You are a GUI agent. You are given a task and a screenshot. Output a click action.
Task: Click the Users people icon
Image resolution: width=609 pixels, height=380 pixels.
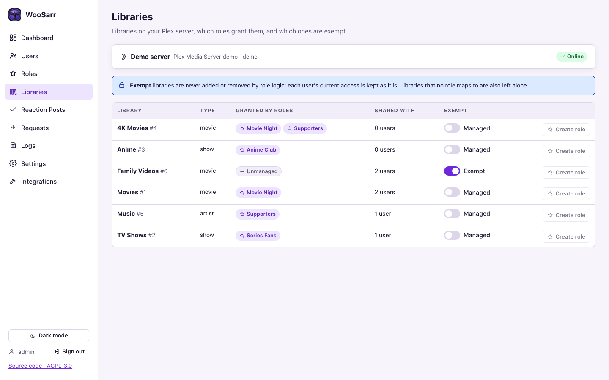13,56
